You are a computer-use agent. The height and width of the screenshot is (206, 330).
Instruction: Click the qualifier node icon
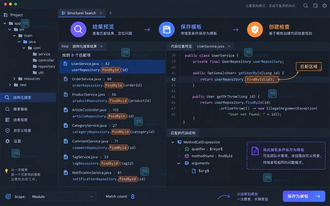coord(187,149)
